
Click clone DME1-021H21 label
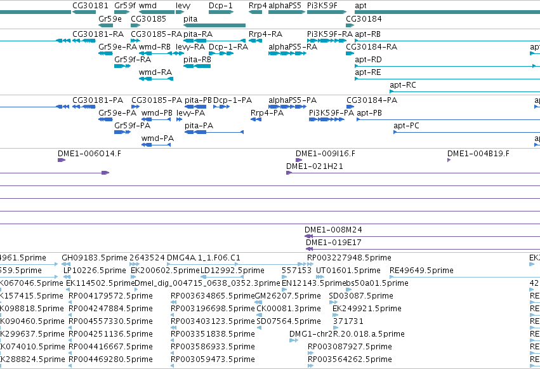click(315, 166)
